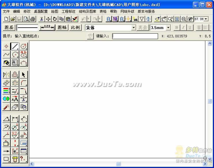Select the surface roughness 3.2 symbol
The height and width of the screenshot is (168, 214).
pos(15,135)
